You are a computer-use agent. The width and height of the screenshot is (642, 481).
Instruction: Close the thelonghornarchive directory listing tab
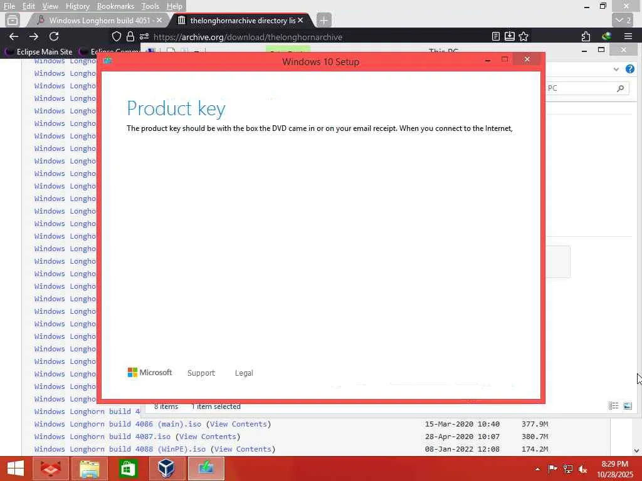point(300,20)
